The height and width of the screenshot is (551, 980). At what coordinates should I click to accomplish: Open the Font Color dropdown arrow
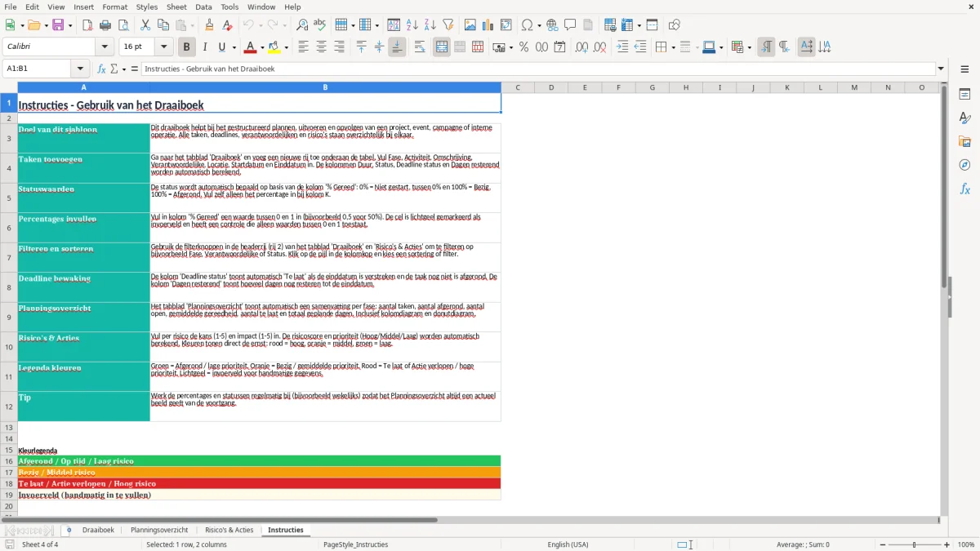[261, 47]
